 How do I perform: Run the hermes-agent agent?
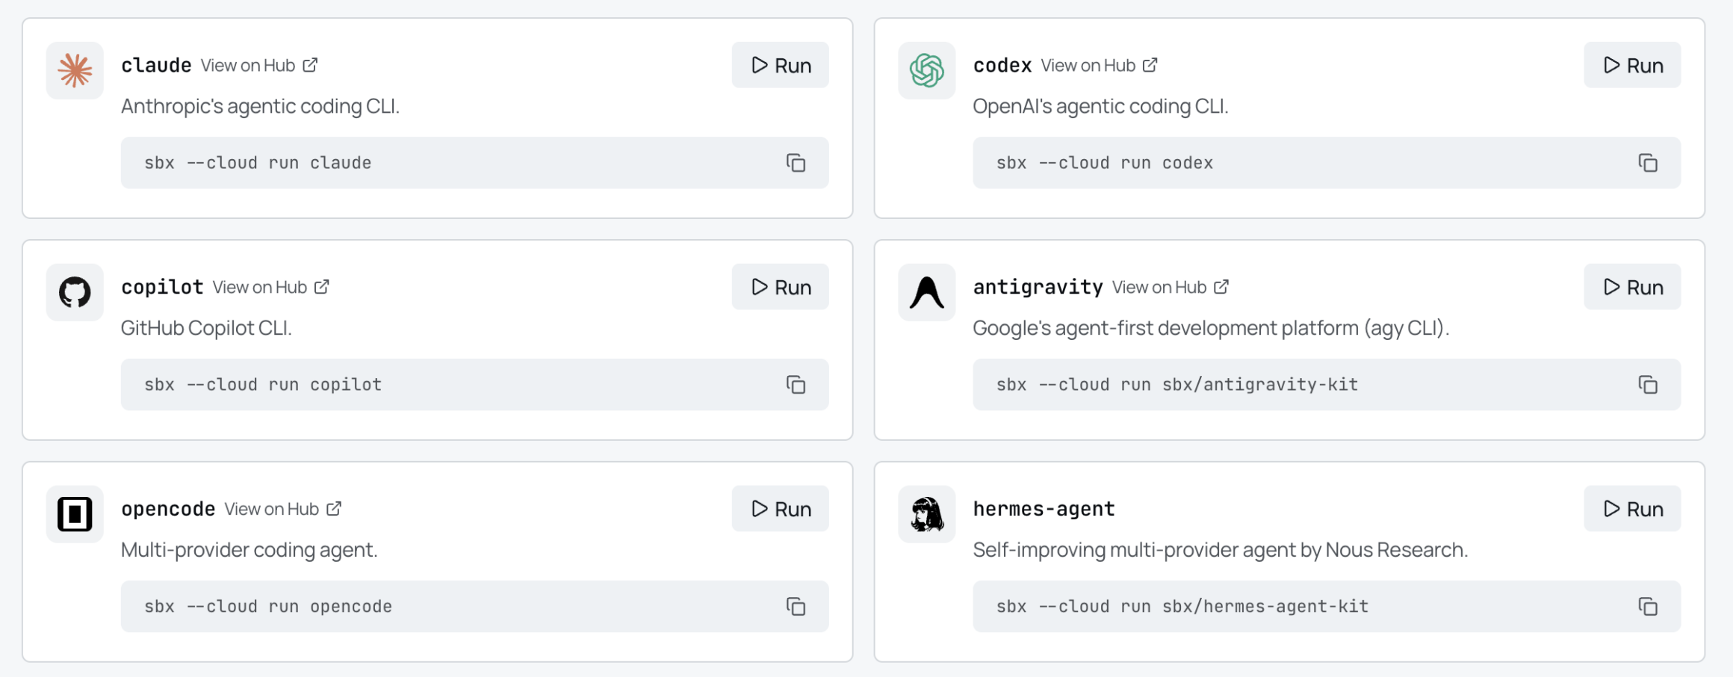click(x=1632, y=509)
